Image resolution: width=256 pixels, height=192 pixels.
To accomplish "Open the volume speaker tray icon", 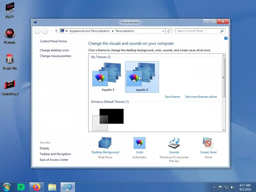I will click(x=232, y=187).
